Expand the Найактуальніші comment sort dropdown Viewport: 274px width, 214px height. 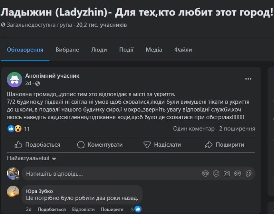tap(32, 158)
